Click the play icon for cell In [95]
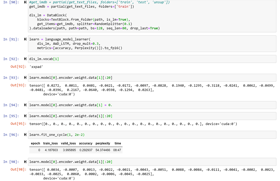This screenshot has width=280, height=181. click(25, 116)
